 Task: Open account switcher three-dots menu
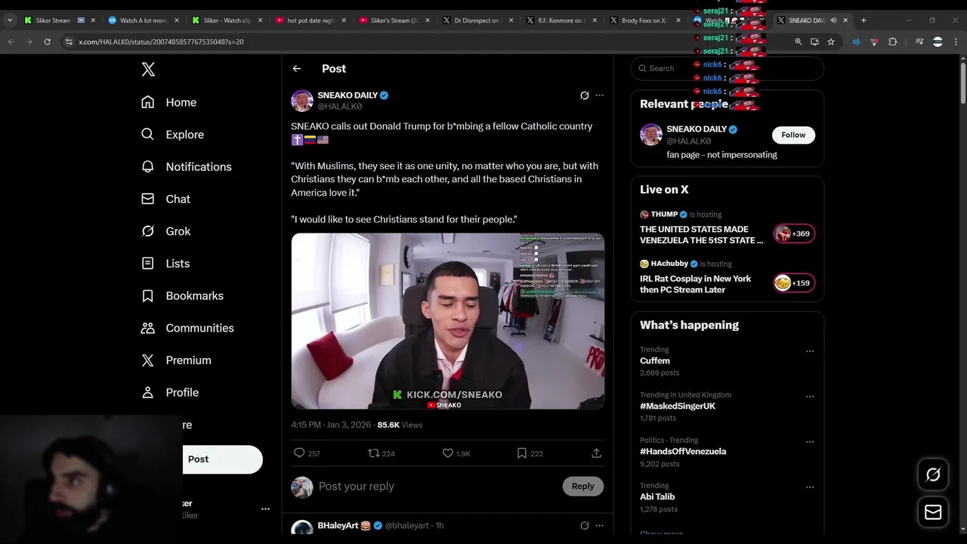[x=265, y=509]
